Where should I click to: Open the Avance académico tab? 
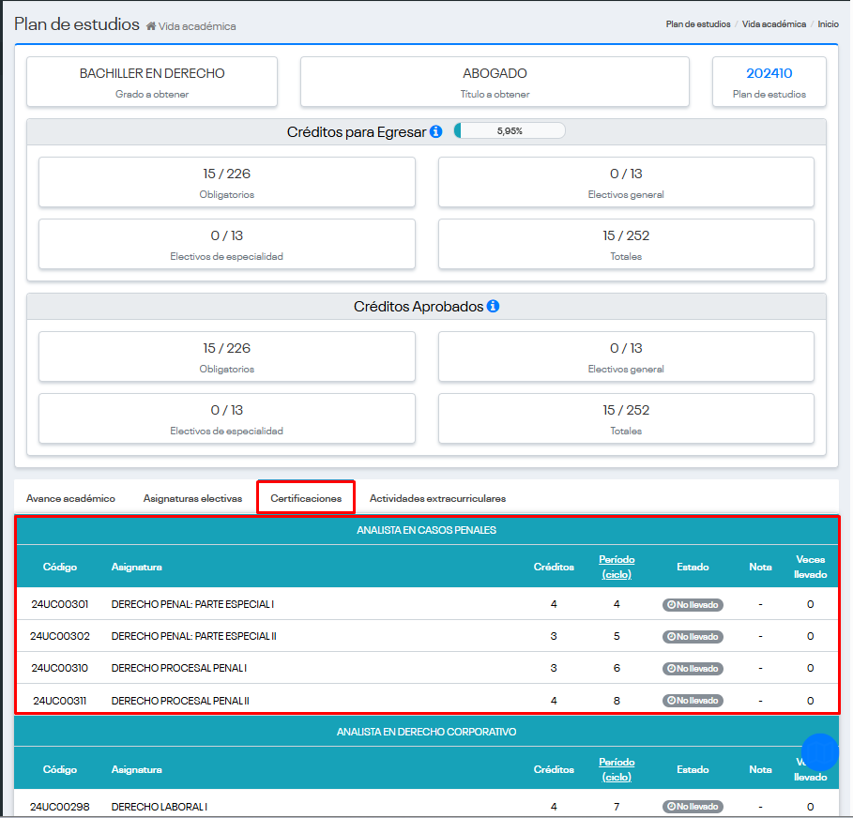[x=70, y=498]
